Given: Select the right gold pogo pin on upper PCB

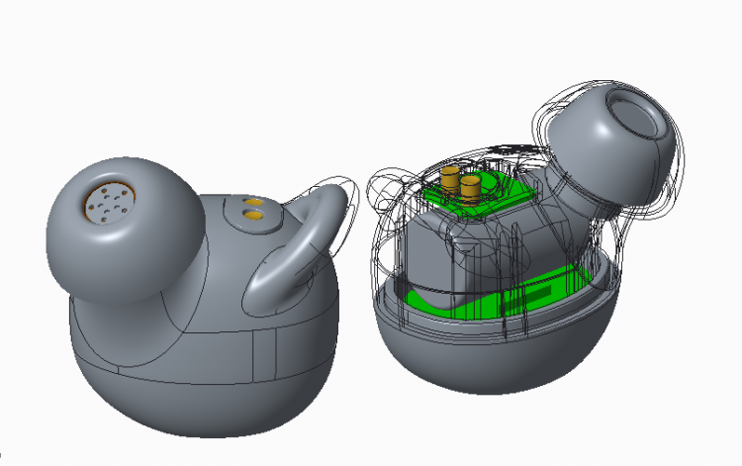Looking at the screenshot, I should coord(469,186).
